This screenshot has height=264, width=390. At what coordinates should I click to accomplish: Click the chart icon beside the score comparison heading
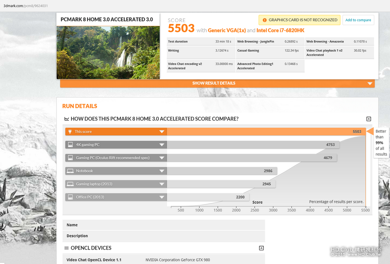pyautogui.click(x=67, y=119)
